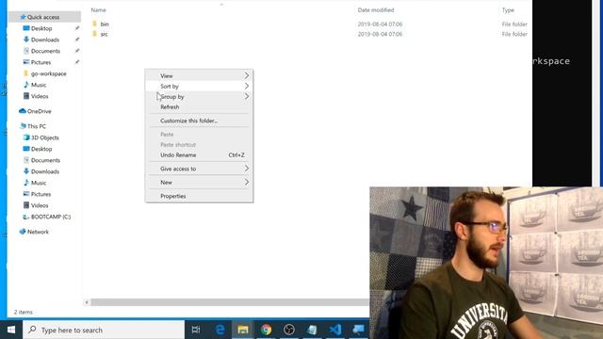Launch Visual Studio Code from the taskbar
603x339 pixels.
coord(335,330)
